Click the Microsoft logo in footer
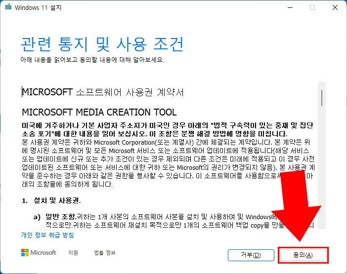Screen dimensions: 347x274 coord(39,252)
